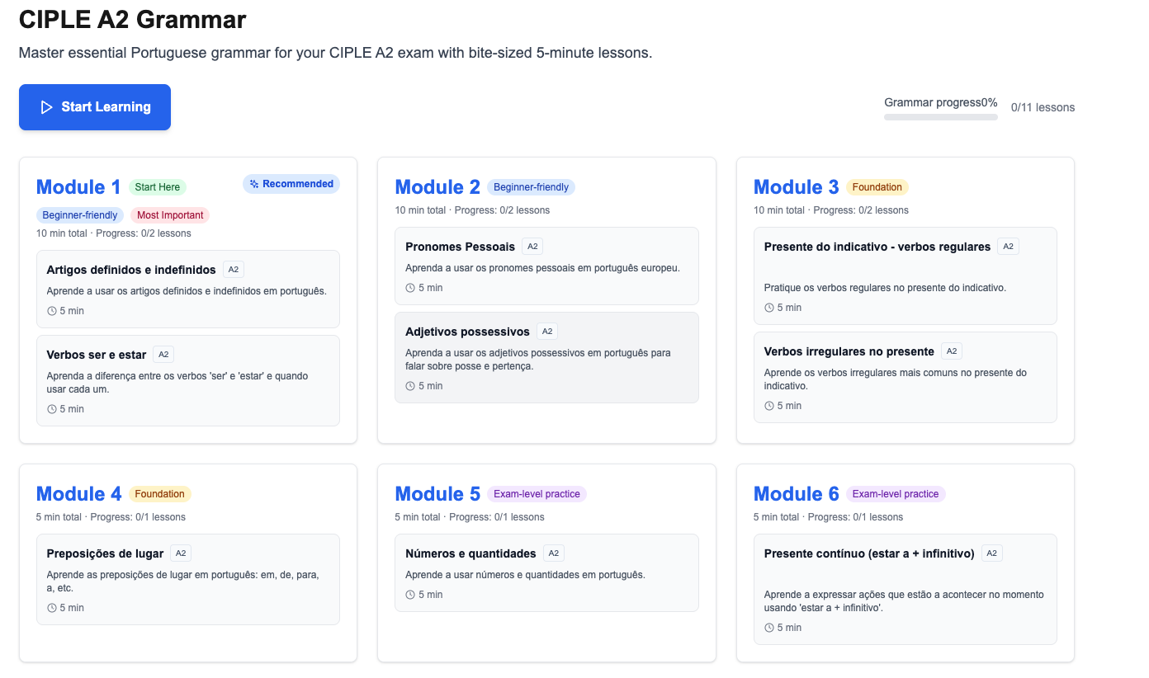The height and width of the screenshot is (678, 1149).
Task: Click the clock icon under Números e quantidades
Action: tap(410, 595)
